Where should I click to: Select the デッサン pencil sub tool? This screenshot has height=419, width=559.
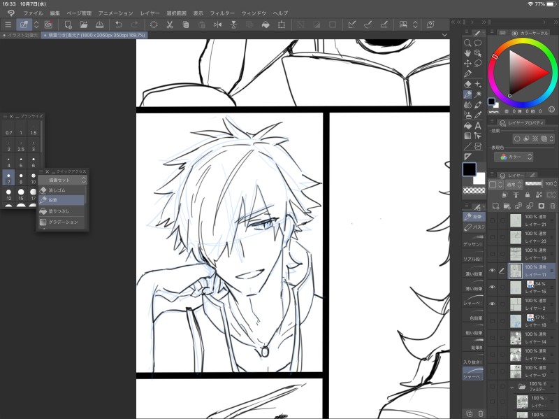(x=474, y=241)
